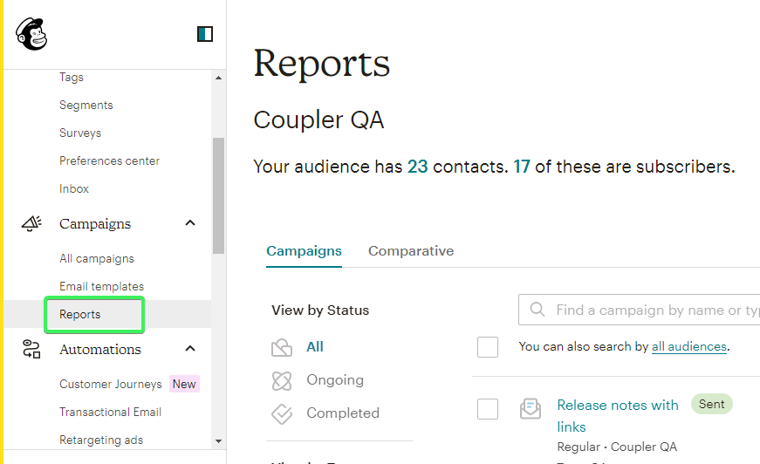Open Reports in sidebar

tap(80, 314)
